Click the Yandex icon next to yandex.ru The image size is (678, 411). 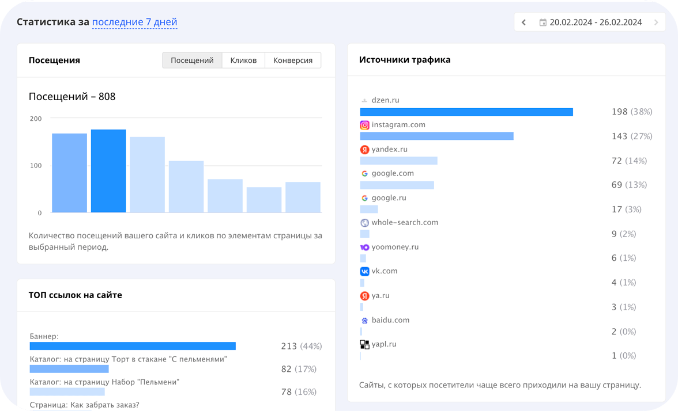tap(364, 150)
